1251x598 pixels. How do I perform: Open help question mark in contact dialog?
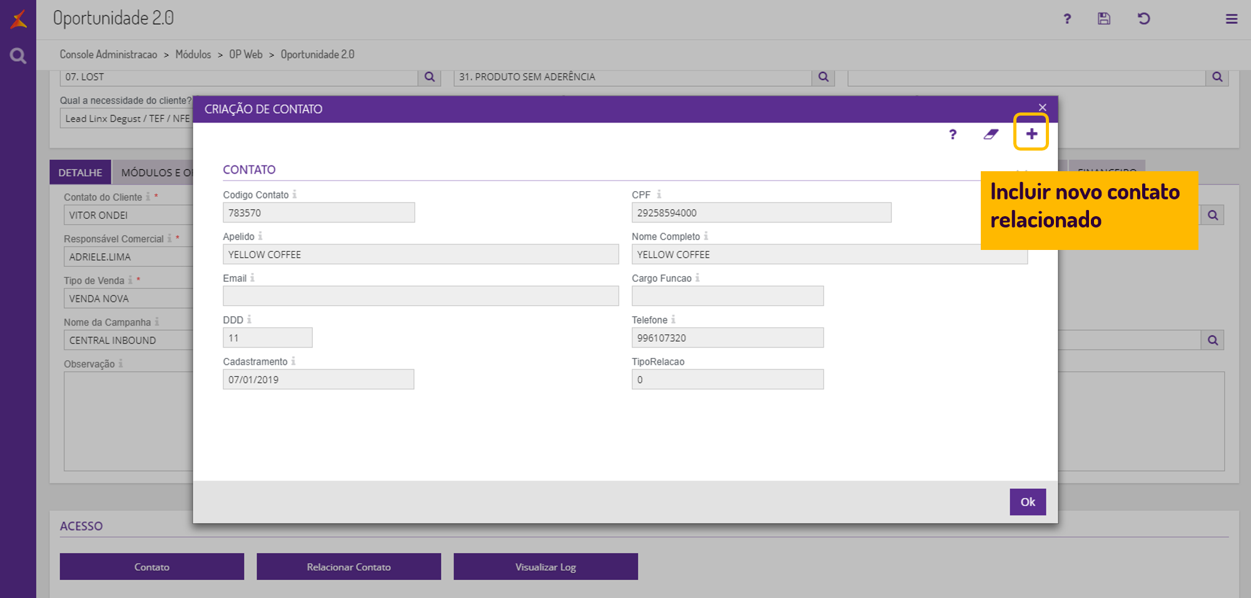[953, 134]
